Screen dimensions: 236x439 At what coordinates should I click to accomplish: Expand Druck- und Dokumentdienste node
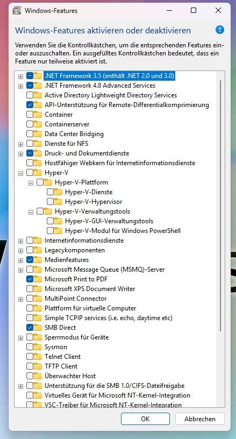[x=20, y=154]
